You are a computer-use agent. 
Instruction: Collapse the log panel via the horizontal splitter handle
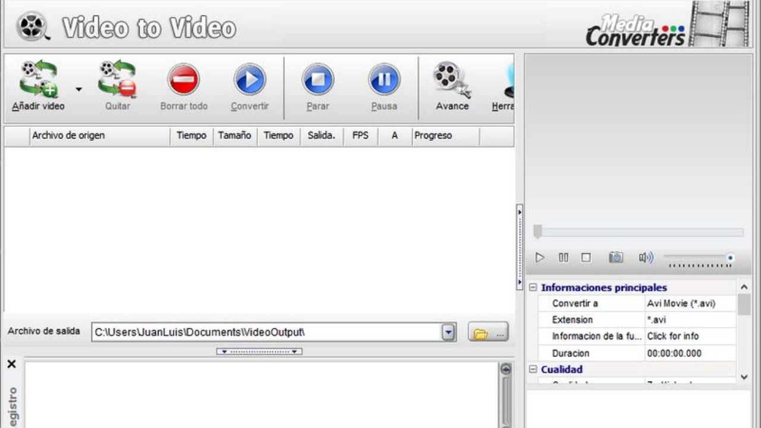point(259,351)
